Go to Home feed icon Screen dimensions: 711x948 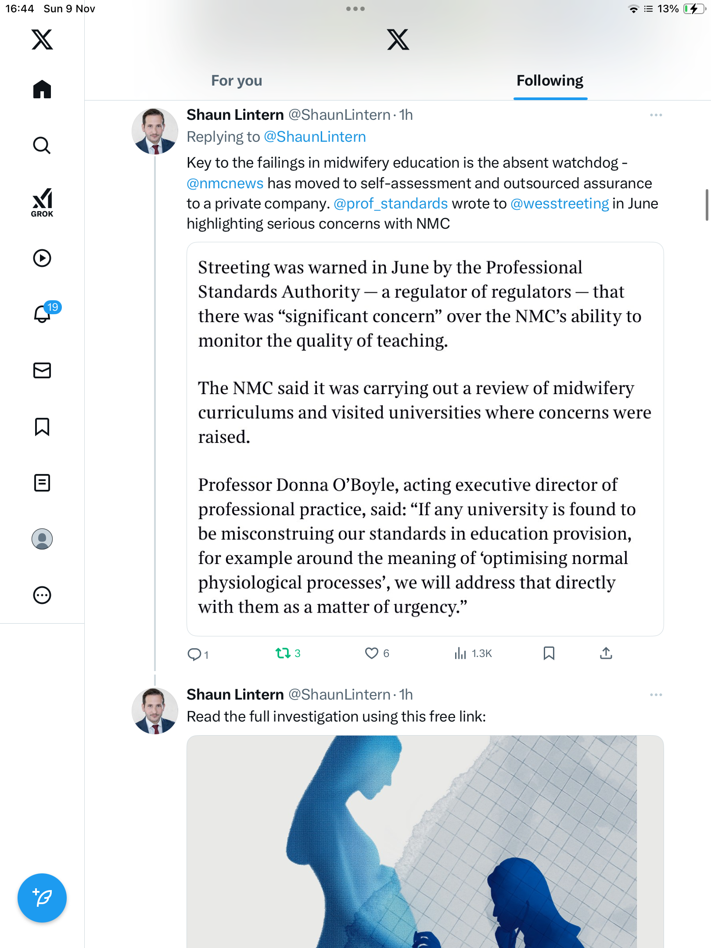pyautogui.click(x=42, y=90)
